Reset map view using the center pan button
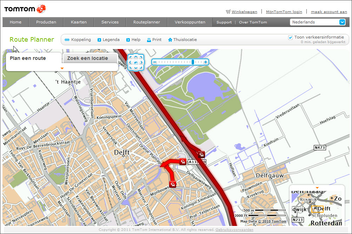Viewport: 352px width, 234px height. pos(136,62)
